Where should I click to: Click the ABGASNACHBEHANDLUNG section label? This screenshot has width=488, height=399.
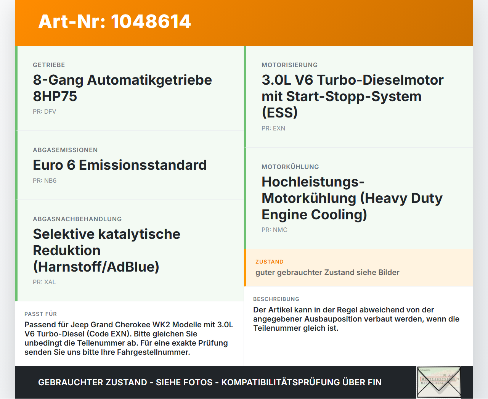pos(77,219)
